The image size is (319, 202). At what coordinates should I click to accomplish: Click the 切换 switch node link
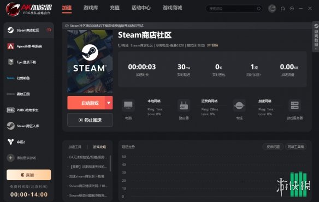[x=212, y=45]
